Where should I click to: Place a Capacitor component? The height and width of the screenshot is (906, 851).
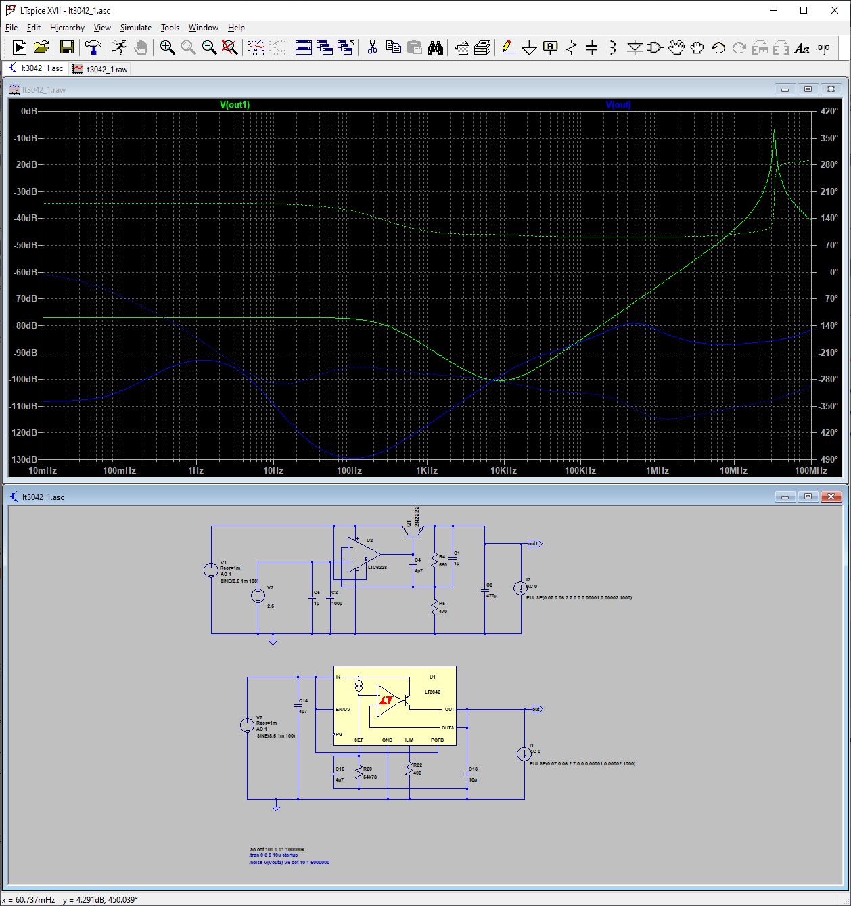coord(592,47)
